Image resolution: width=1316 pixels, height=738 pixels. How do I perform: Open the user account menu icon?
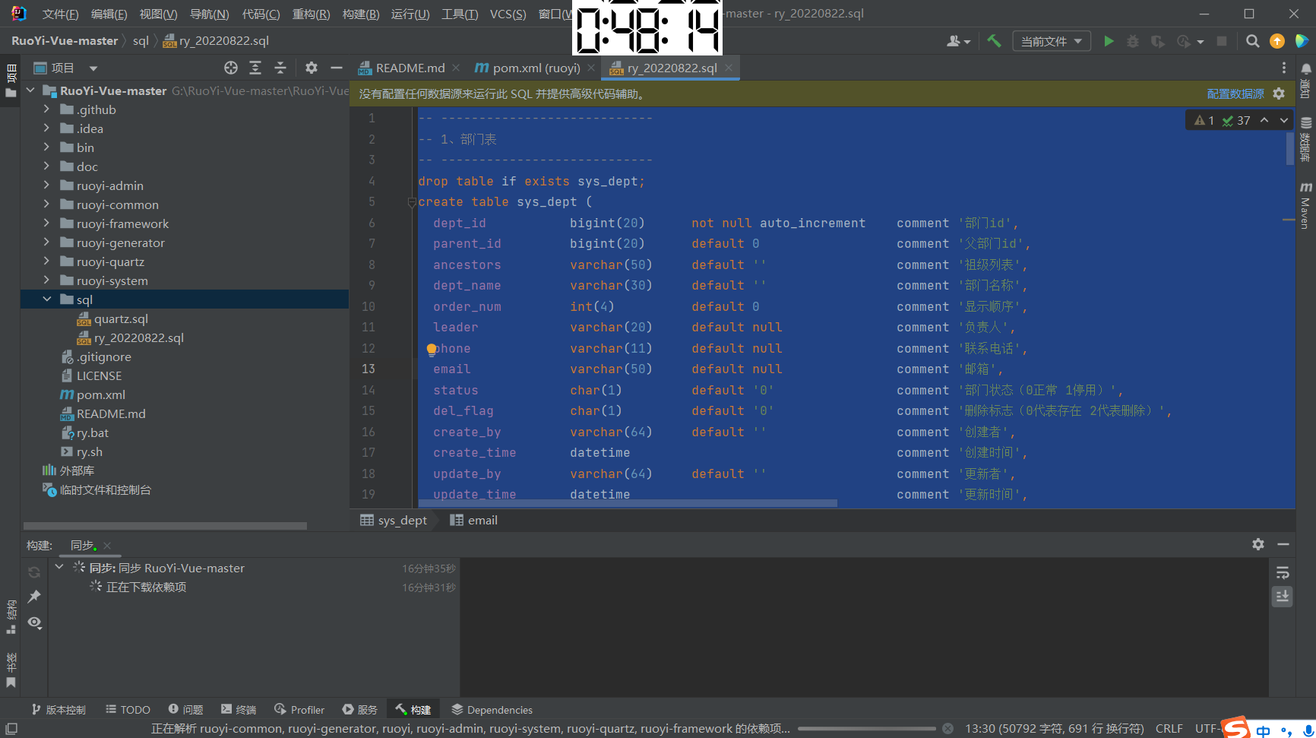(958, 41)
